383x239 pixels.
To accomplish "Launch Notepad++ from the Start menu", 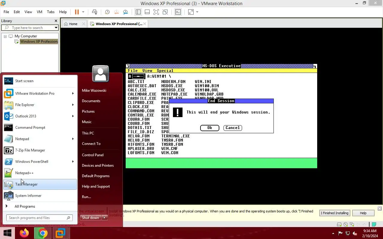I will [40, 173].
